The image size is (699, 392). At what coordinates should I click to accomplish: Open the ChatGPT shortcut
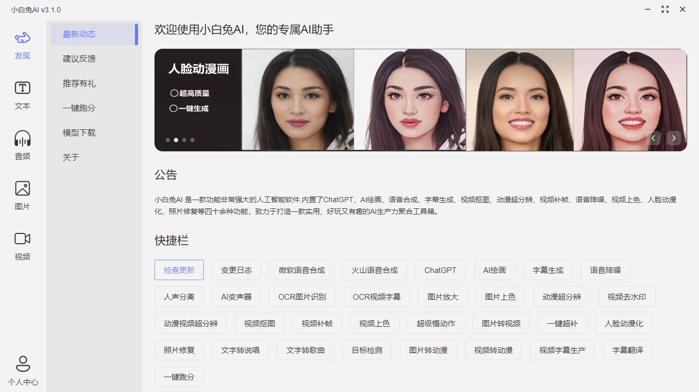click(440, 270)
